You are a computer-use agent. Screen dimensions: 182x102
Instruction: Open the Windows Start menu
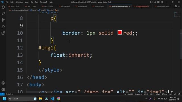(x=4, y=99)
